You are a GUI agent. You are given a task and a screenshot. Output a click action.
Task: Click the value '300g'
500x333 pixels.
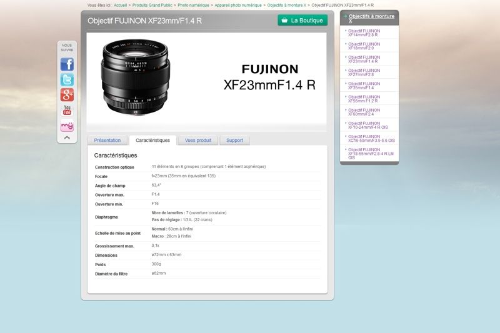tap(156, 264)
